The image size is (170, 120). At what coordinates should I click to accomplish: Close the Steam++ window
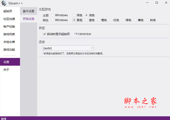pos(166,3)
